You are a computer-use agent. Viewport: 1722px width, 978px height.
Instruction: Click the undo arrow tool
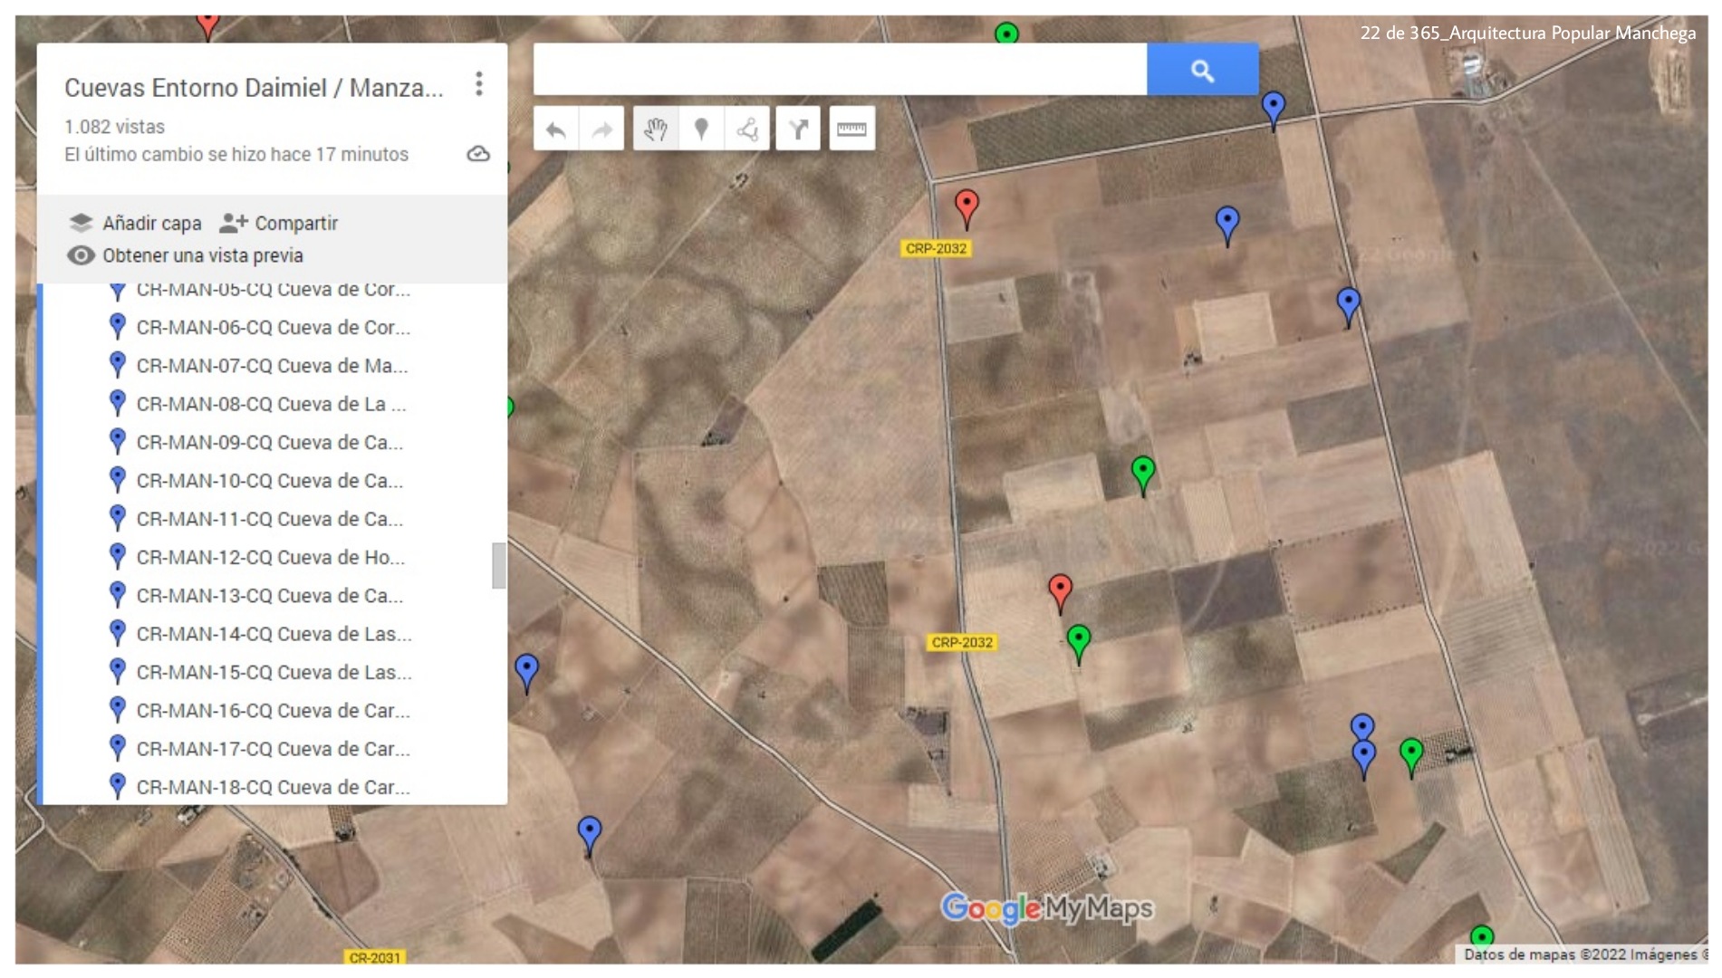556,129
